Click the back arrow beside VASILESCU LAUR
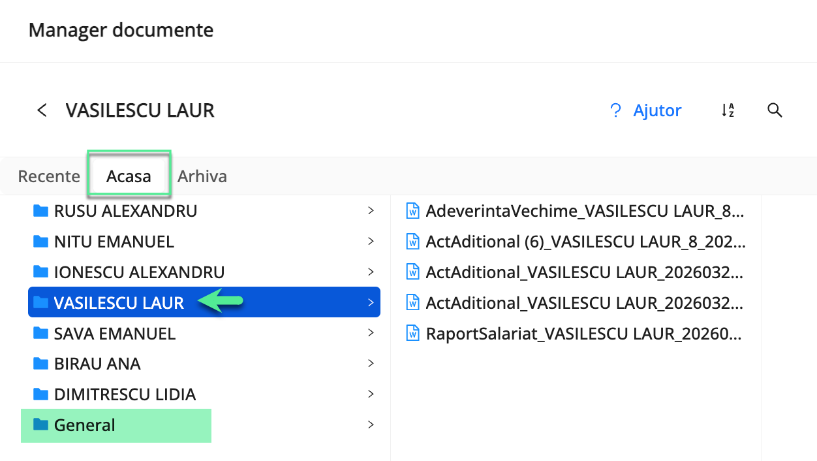 click(x=42, y=110)
